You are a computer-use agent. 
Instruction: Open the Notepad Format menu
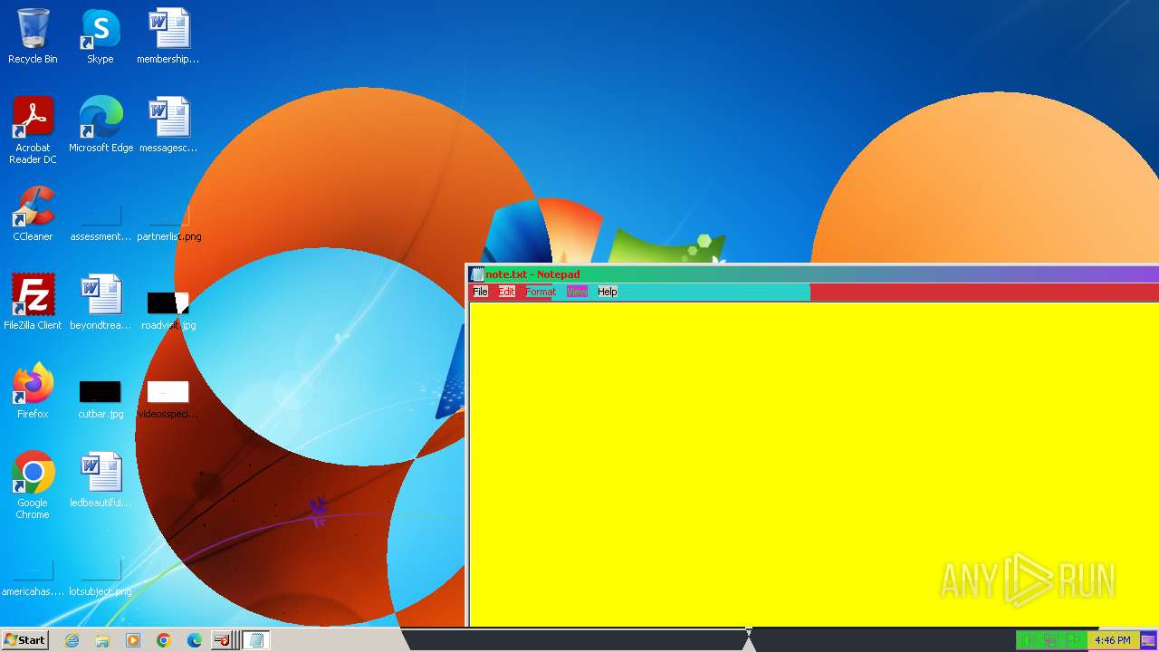click(541, 292)
